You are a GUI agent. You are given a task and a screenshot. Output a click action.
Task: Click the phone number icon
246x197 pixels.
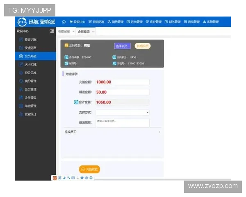[114, 64]
